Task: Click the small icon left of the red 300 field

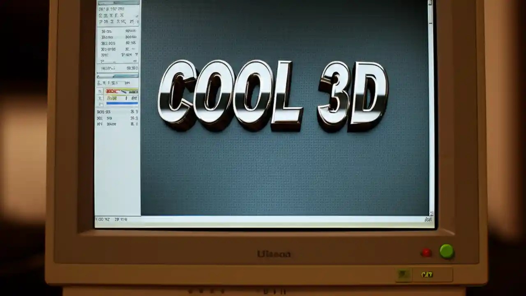Action: tap(100, 91)
